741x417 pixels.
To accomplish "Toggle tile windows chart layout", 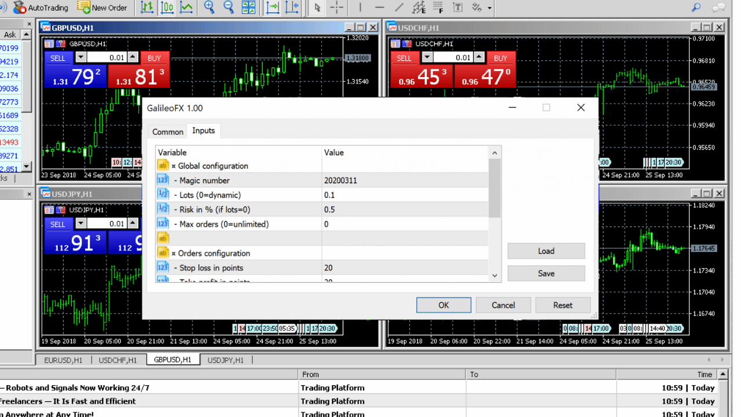I will 248,8.
